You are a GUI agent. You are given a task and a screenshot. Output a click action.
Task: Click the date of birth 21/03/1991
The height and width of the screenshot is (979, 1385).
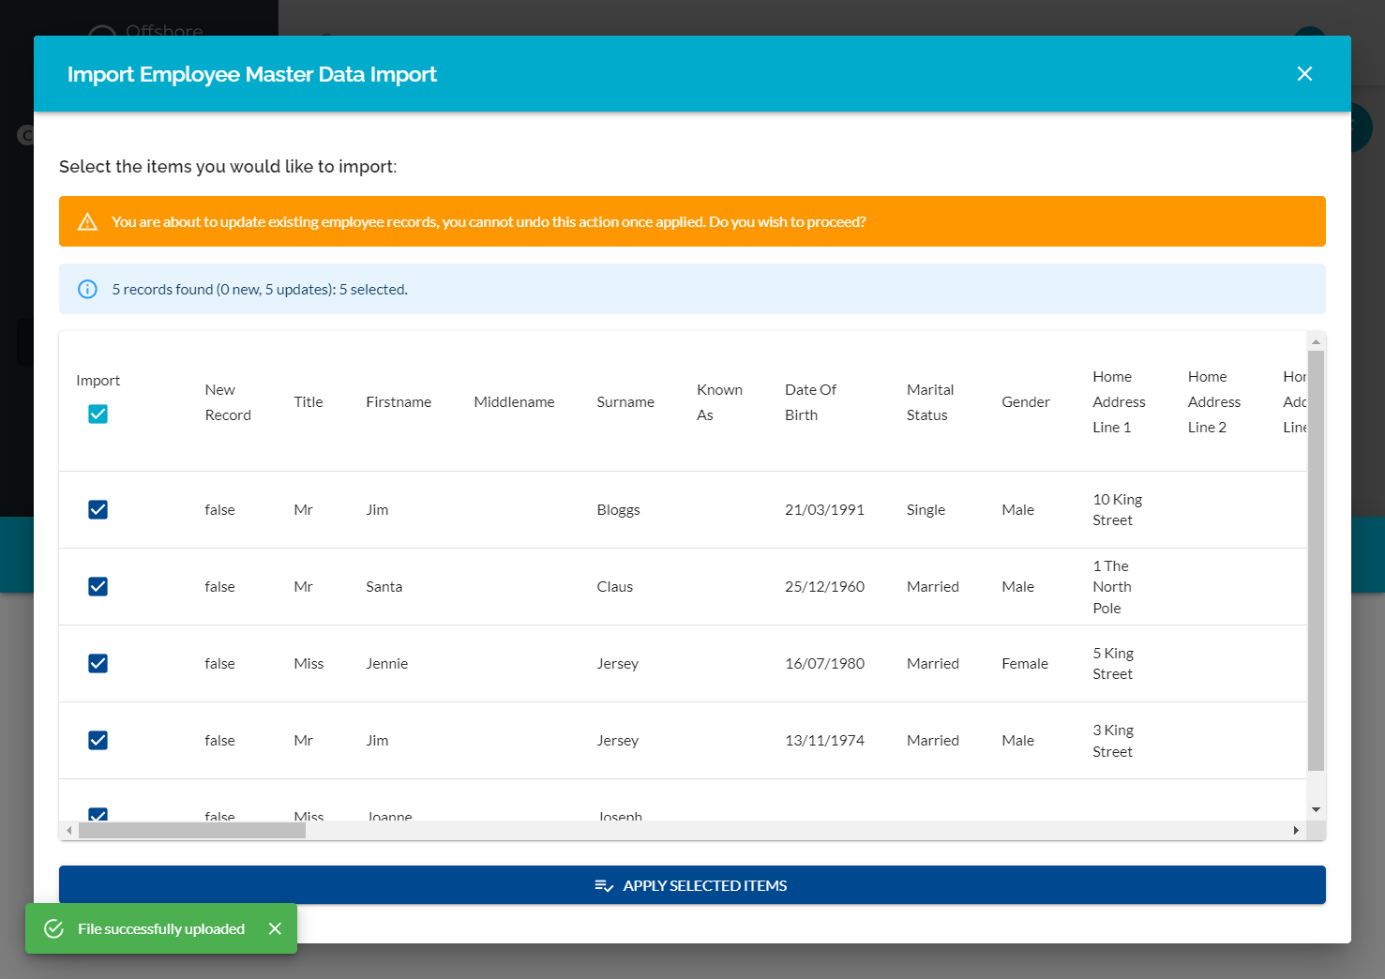coord(824,509)
